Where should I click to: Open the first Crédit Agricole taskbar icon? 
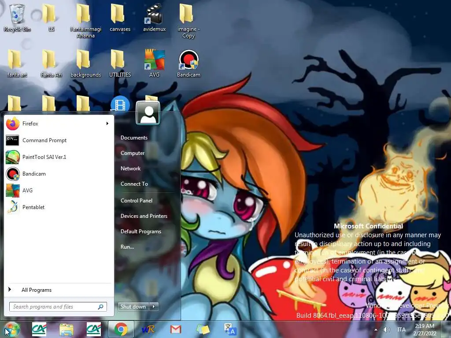[x=39, y=329]
